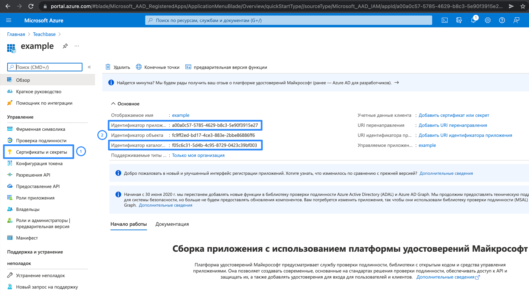Open managed application example link

427,145
